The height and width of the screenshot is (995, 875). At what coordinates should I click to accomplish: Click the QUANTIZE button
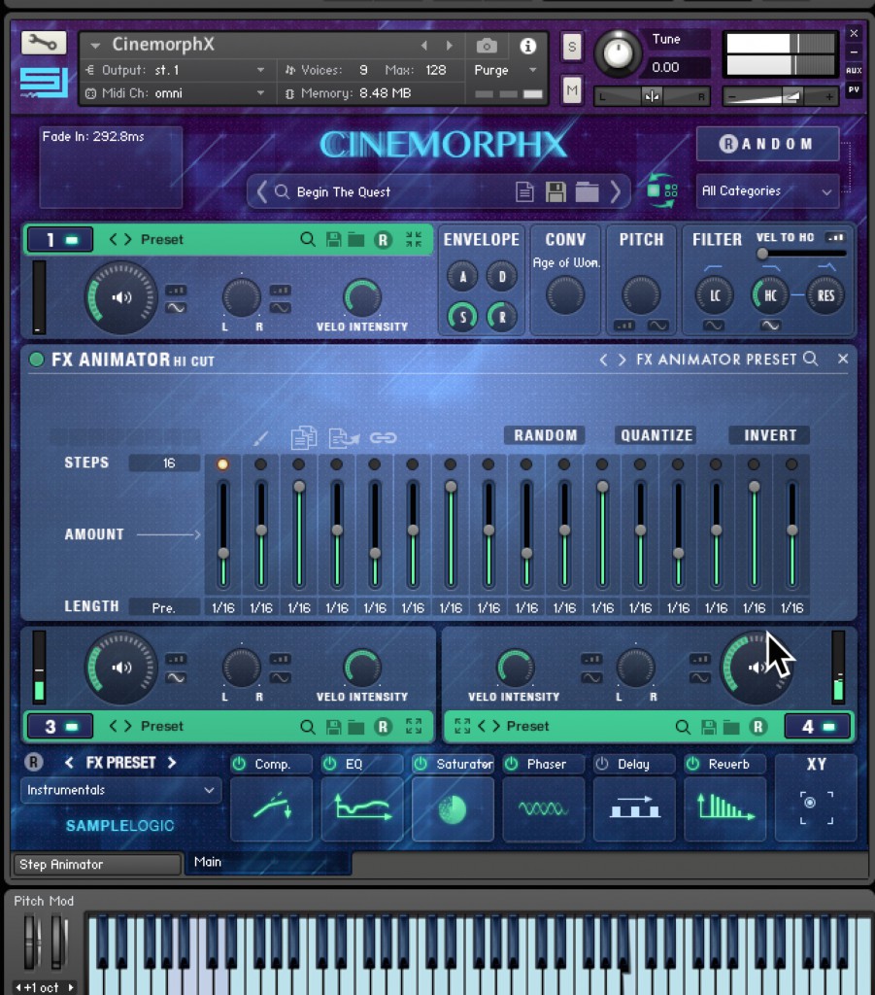point(656,435)
